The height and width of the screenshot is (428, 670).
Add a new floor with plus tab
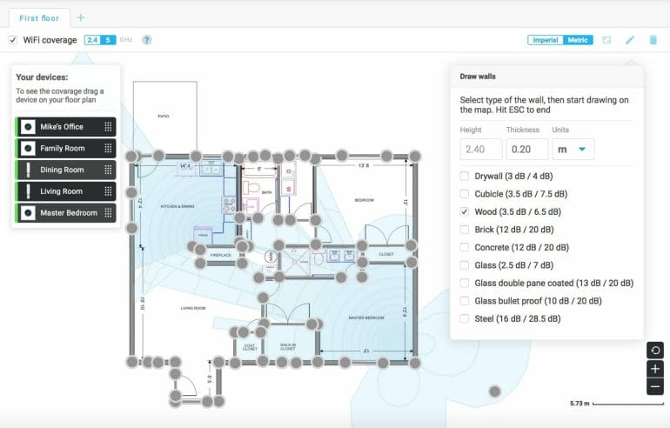click(x=81, y=17)
